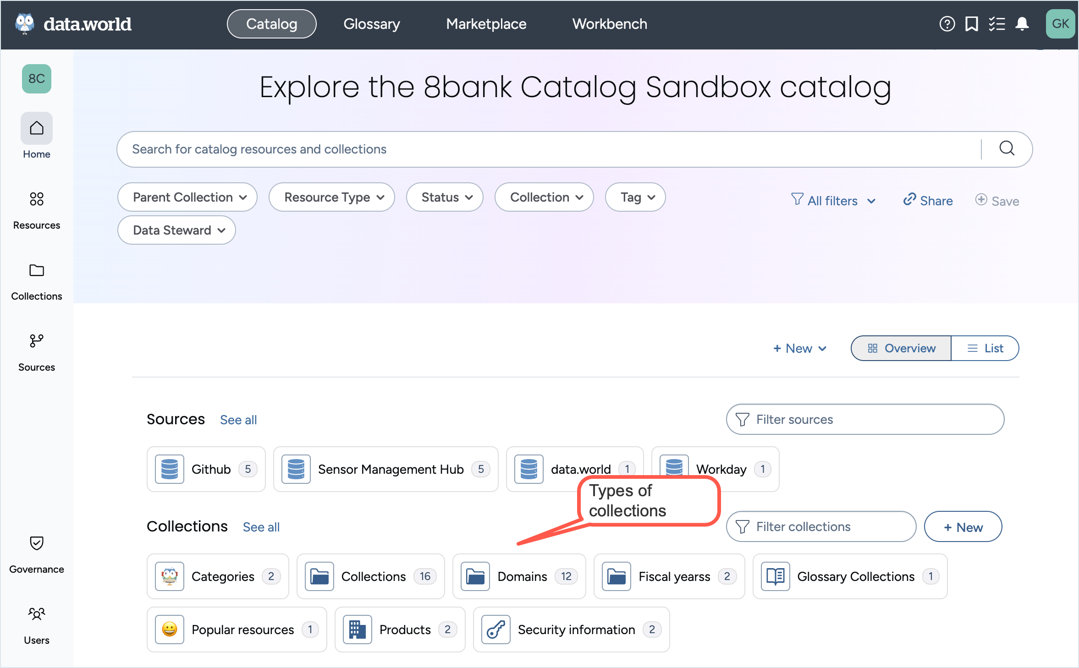The image size is (1079, 668).
Task: Click the Share link
Action: (928, 201)
